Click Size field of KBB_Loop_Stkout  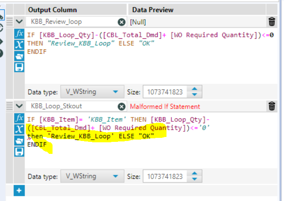[x=165, y=176]
